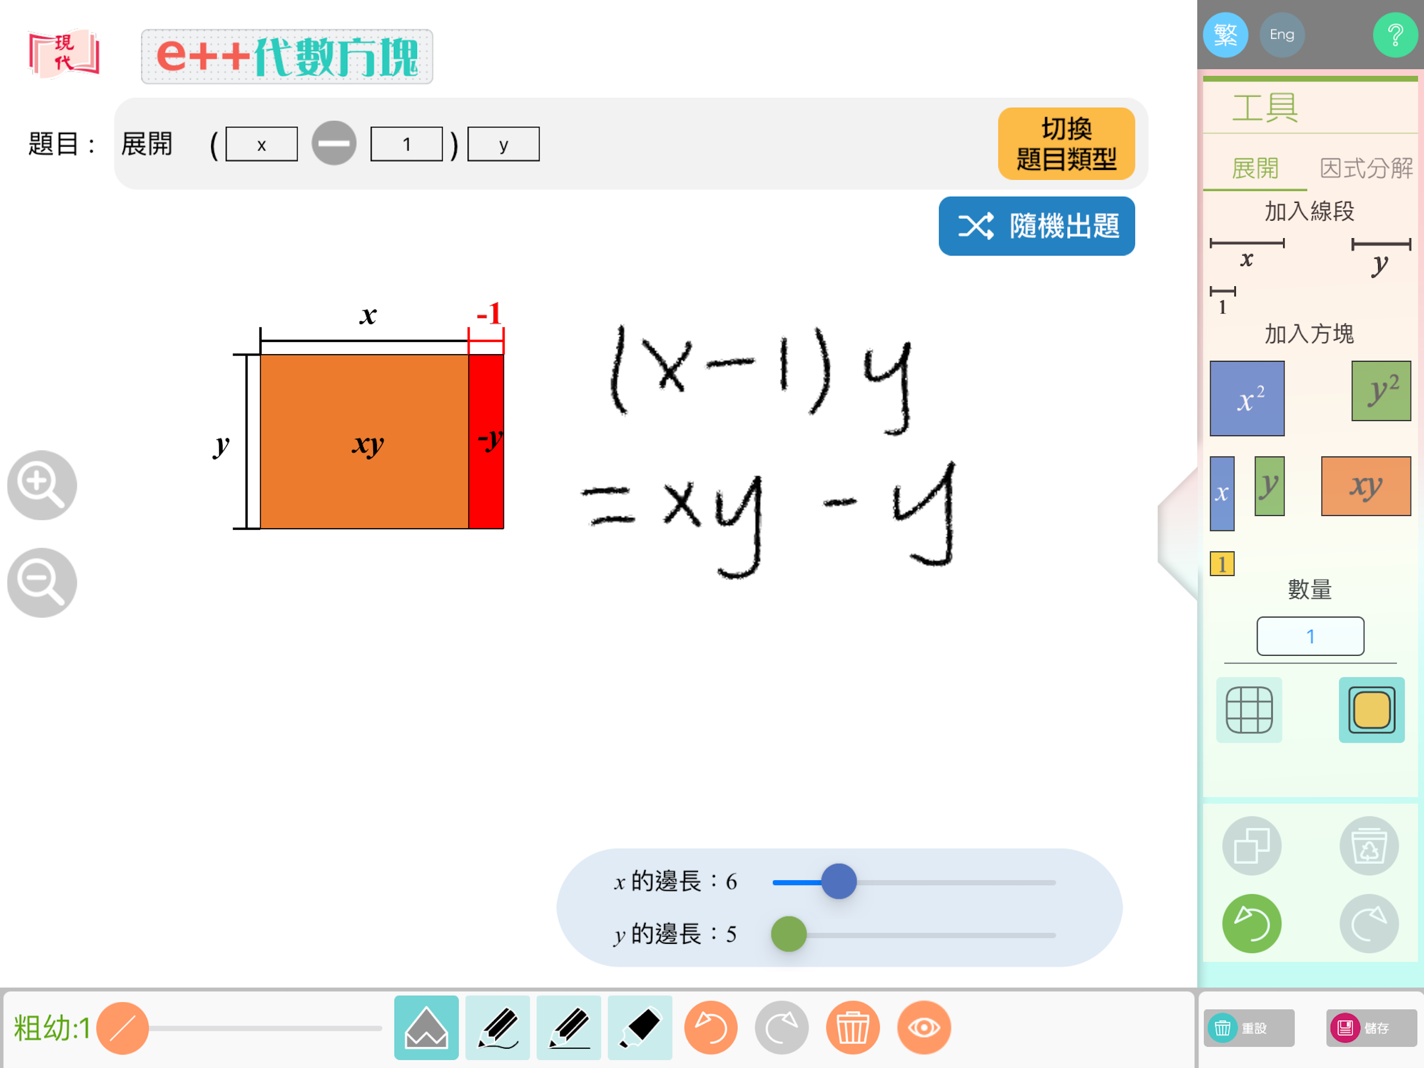
Task: Click the recycle bin delete tile icon
Action: pyautogui.click(x=1369, y=846)
